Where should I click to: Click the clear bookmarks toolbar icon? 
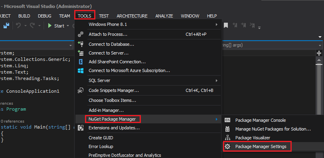252,25
